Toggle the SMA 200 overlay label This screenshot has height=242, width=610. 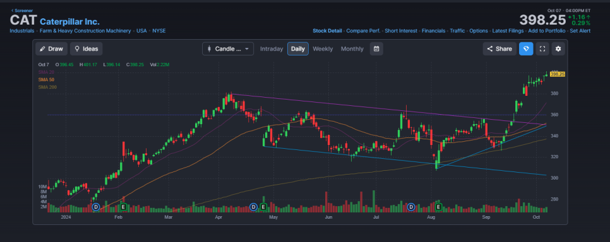(x=47, y=88)
